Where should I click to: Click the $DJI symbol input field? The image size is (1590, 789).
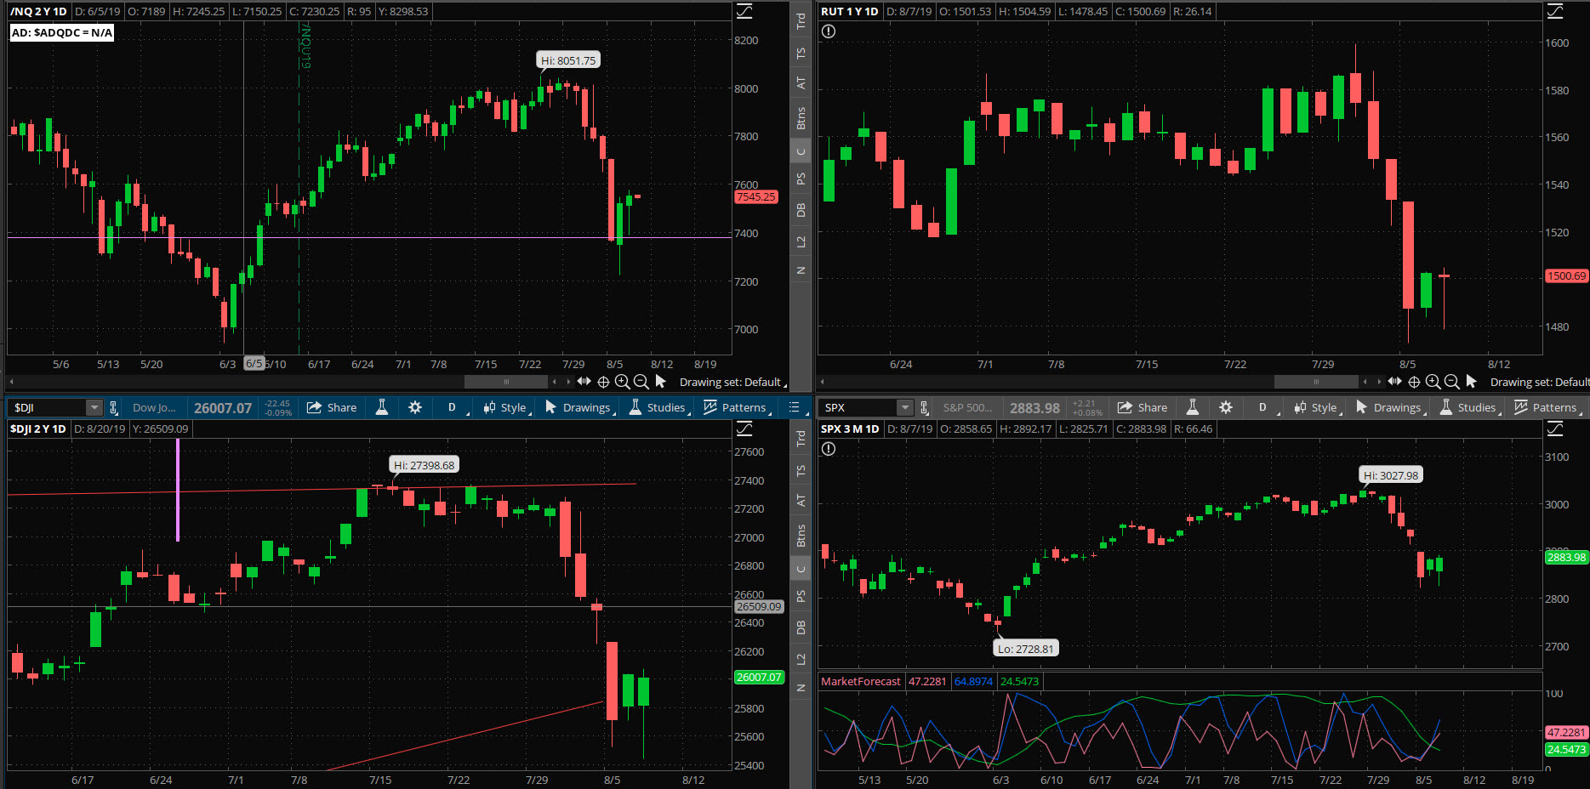[x=48, y=408]
